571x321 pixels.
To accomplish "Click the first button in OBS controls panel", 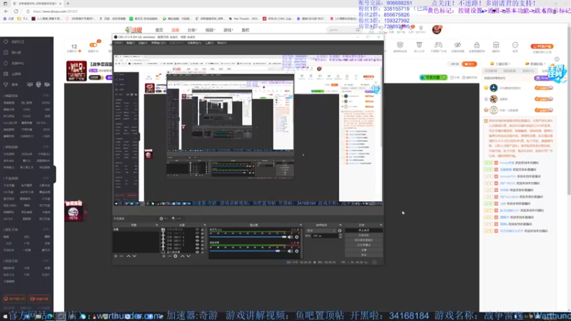I will [363, 230].
